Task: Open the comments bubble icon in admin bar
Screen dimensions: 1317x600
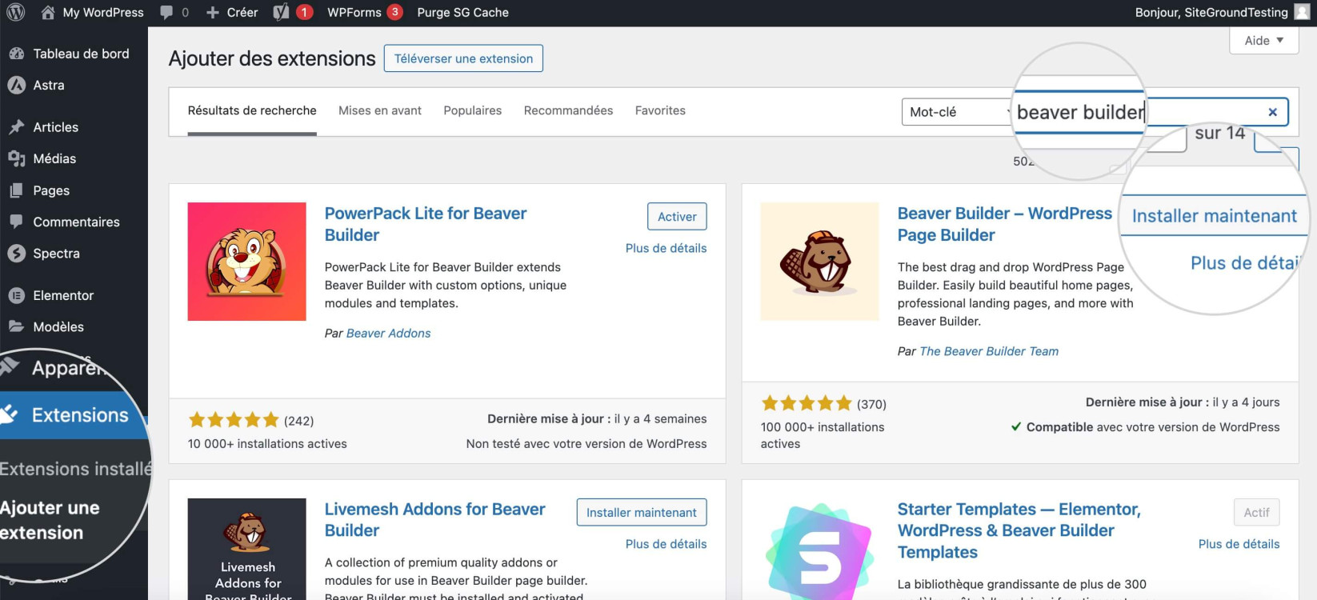Action: point(166,12)
